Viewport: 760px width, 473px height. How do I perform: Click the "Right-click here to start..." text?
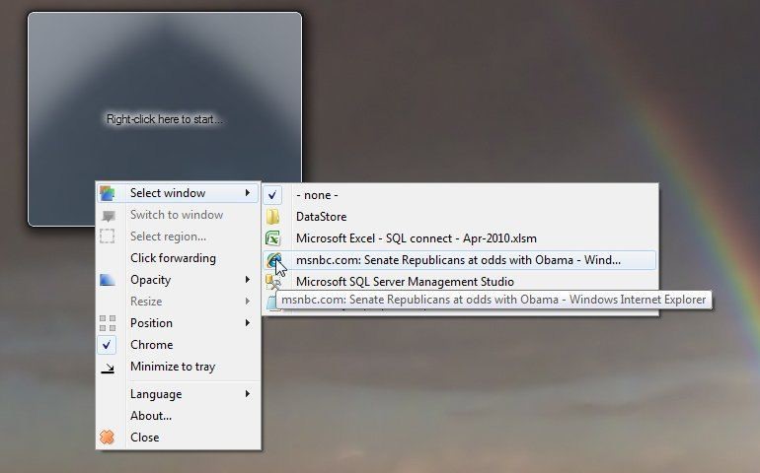click(165, 119)
